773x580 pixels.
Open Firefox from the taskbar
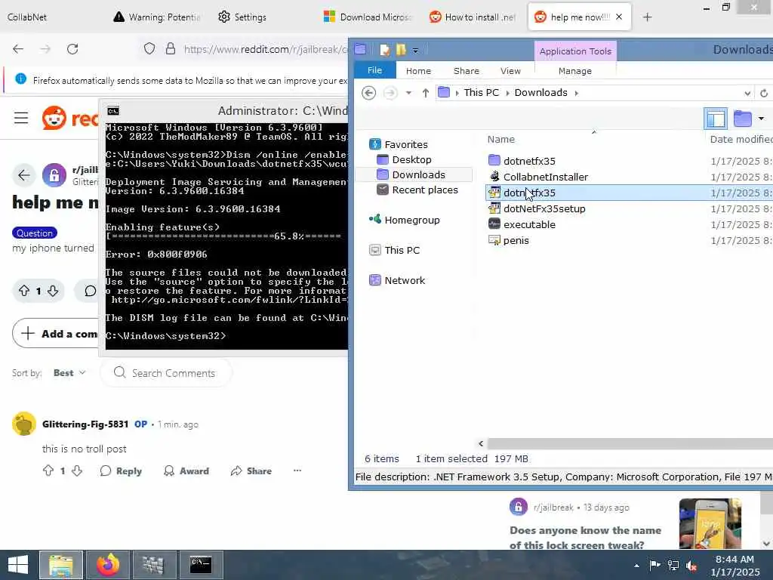(108, 565)
